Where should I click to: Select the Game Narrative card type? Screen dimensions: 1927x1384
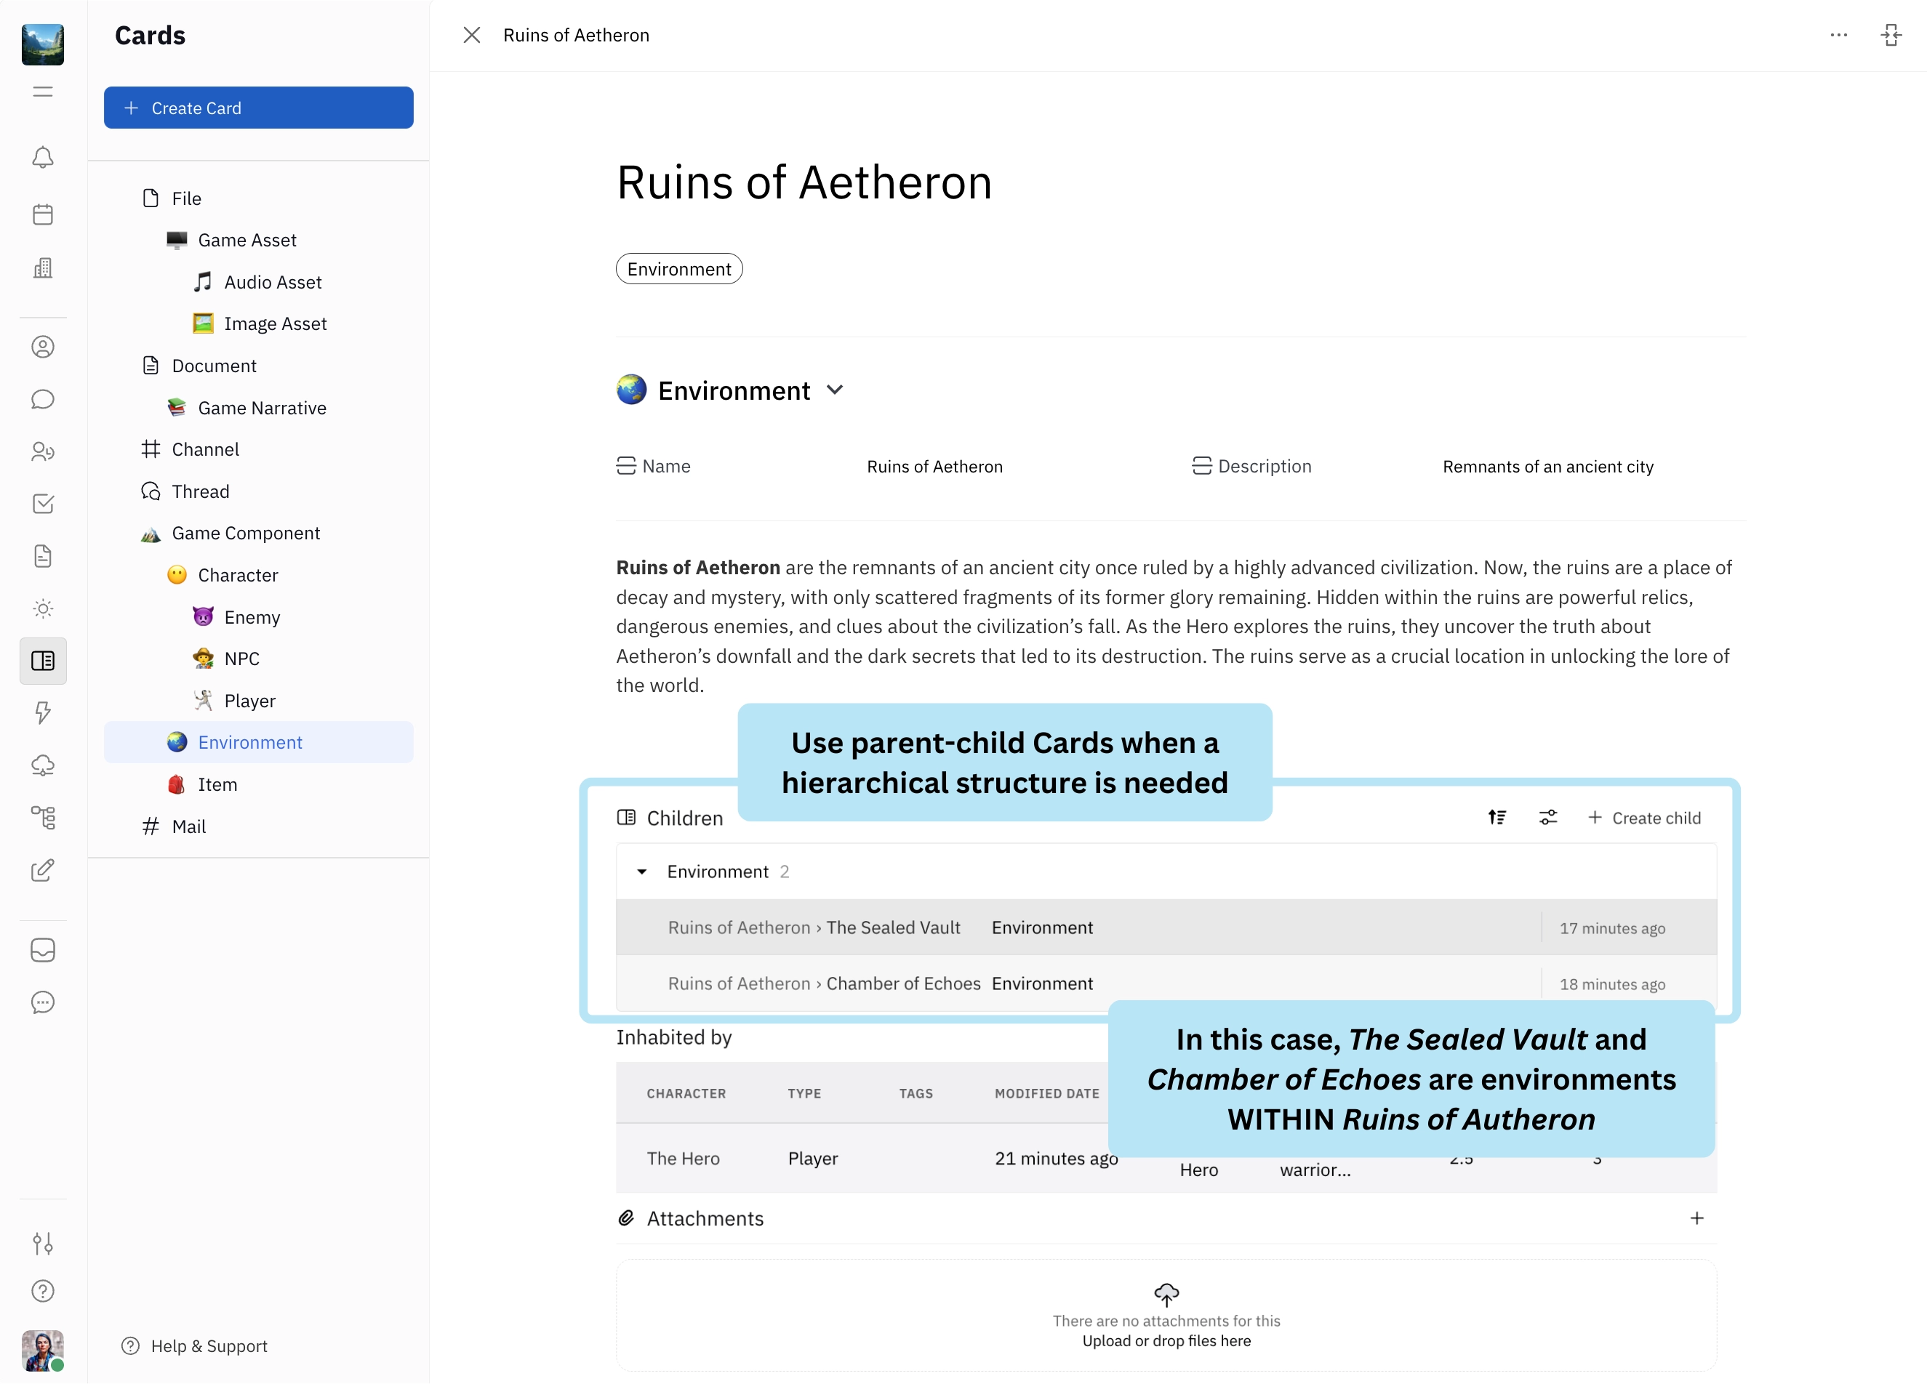coord(262,408)
